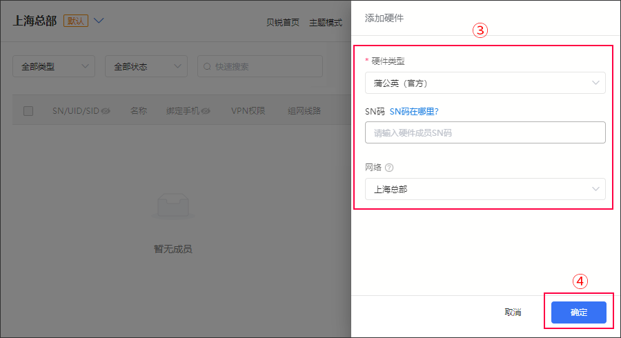The height and width of the screenshot is (338, 621).
Task: Toggle the eye icon next to 绑定手机
Action: pos(206,111)
